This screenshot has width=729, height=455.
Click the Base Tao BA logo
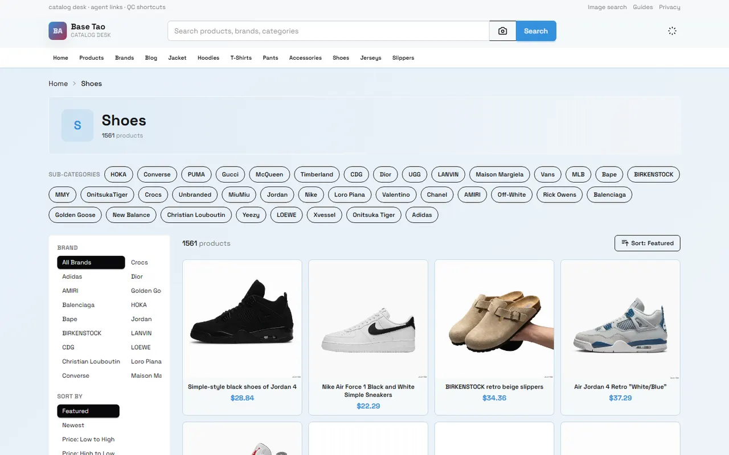click(x=58, y=31)
